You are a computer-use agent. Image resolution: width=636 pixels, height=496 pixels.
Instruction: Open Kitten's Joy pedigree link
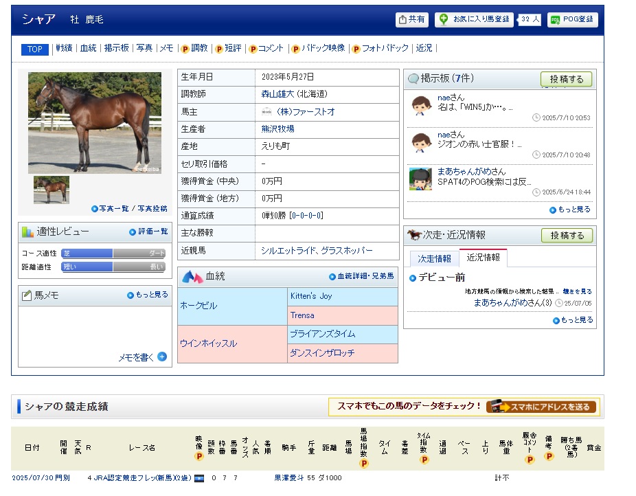coord(311,296)
